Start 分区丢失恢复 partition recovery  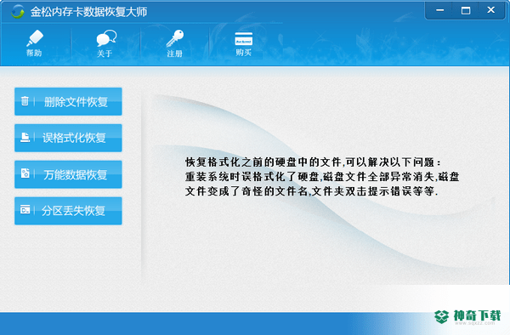(68, 211)
